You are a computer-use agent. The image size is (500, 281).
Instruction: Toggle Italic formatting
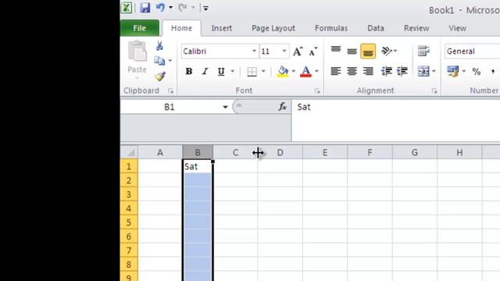click(205, 71)
